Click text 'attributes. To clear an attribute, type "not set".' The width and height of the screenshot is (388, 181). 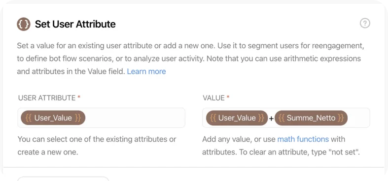(281, 152)
